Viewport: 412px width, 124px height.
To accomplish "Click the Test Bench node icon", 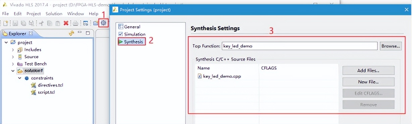I will click(20, 64).
